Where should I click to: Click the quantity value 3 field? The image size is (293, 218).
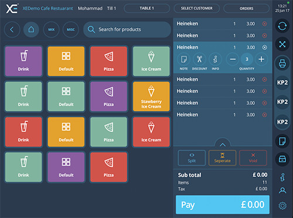click(x=247, y=59)
